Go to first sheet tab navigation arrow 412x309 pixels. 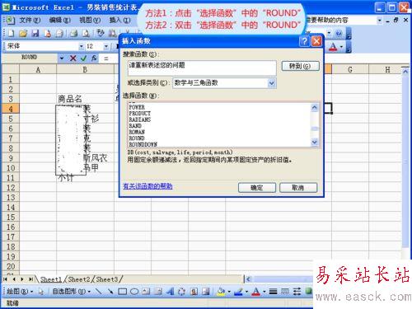5,279
